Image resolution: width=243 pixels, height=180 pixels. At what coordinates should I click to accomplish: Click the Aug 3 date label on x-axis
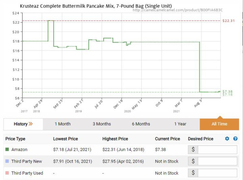[198, 103]
